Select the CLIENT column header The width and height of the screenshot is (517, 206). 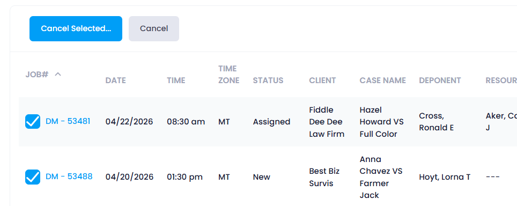322,80
